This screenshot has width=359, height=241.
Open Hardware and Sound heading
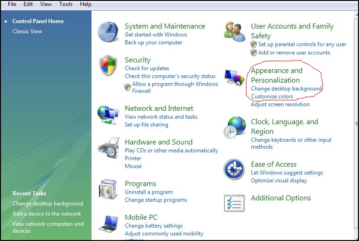(158, 142)
